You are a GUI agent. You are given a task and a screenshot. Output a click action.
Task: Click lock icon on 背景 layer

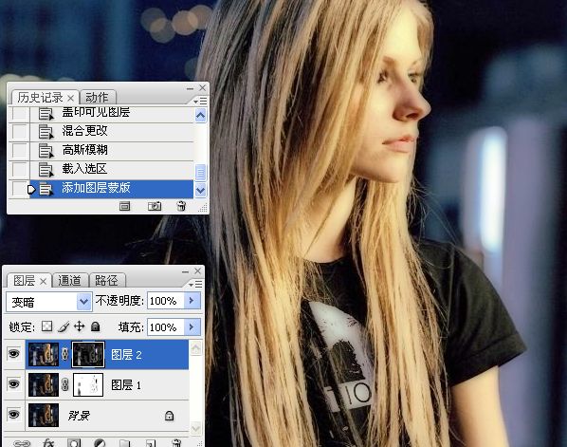169,416
